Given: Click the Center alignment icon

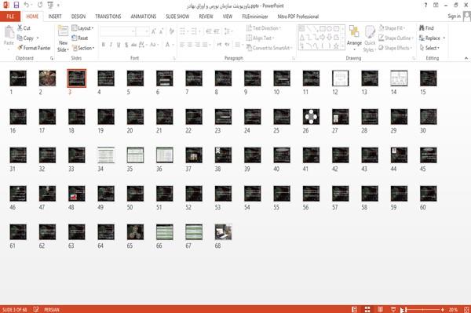Looking at the screenshot, I should (x=190, y=45).
